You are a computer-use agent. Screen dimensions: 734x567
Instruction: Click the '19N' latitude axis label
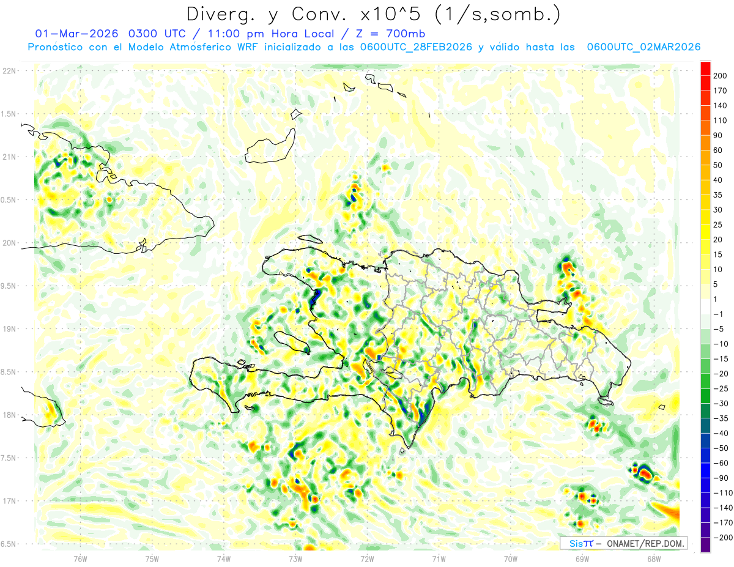tap(9, 329)
